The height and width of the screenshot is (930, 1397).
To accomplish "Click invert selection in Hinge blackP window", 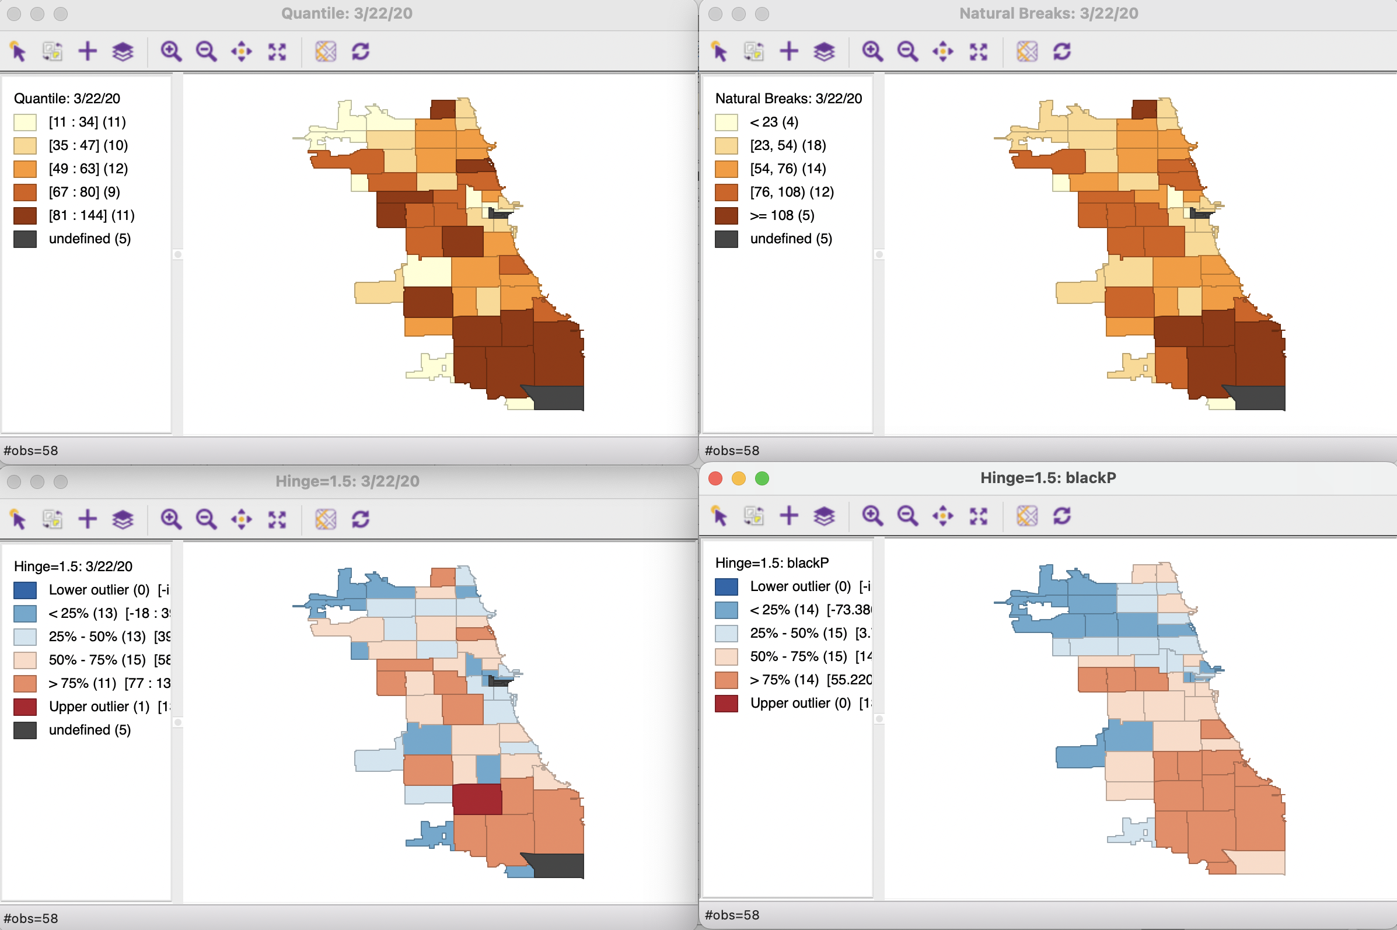I will (x=754, y=516).
